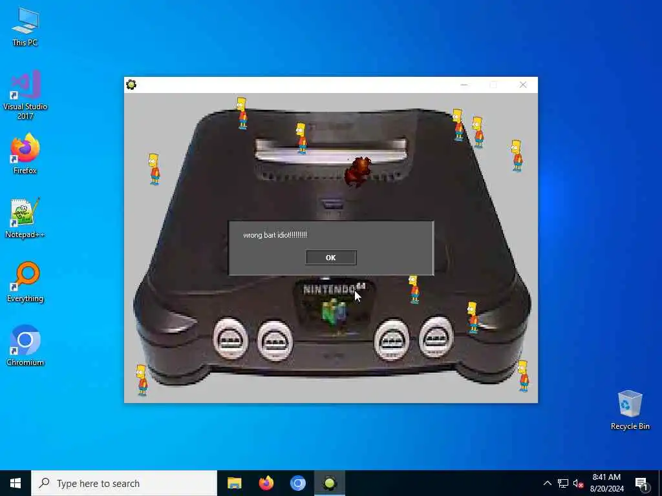This screenshot has width=662, height=496.
Task: Open the Recycle Bin
Action: click(x=630, y=410)
